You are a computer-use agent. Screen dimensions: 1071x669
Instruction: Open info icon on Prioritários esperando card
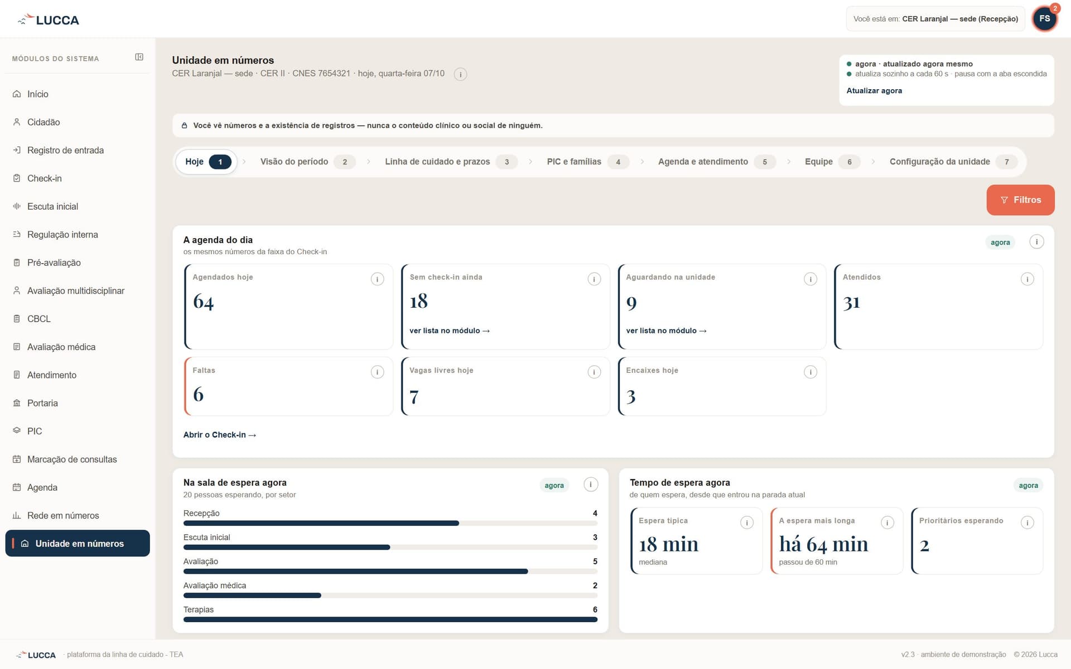(x=1027, y=522)
